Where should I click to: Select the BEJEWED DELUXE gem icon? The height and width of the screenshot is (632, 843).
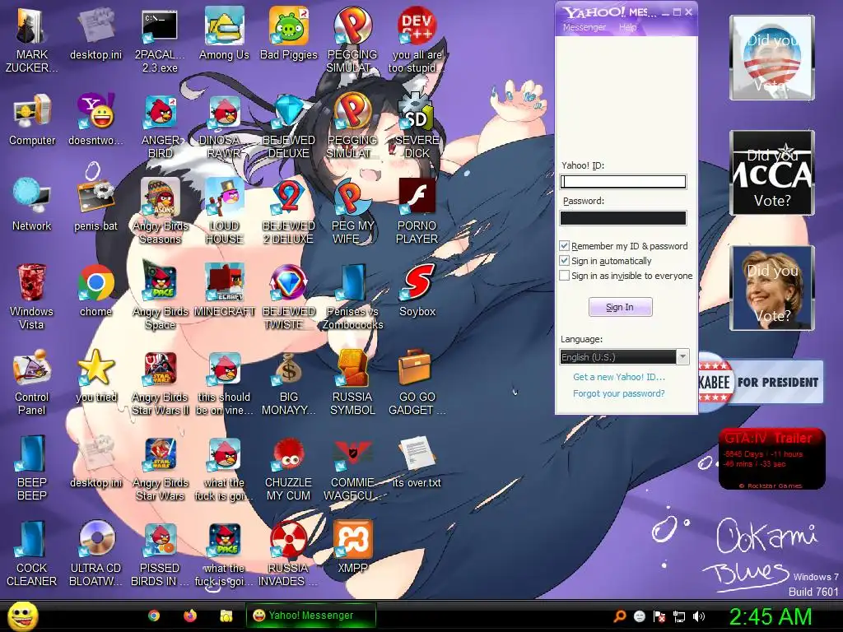pyautogui.click(x=289, y=125)
